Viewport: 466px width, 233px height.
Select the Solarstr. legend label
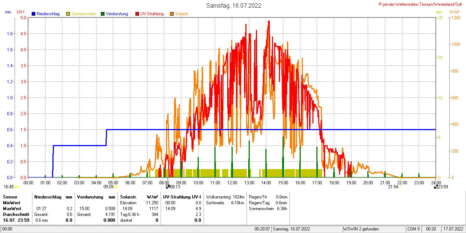(182, 14)
